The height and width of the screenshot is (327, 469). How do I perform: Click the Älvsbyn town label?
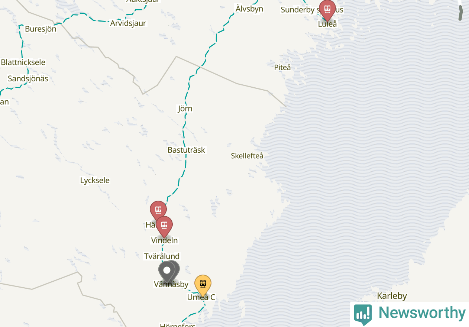tap(249, 9)
